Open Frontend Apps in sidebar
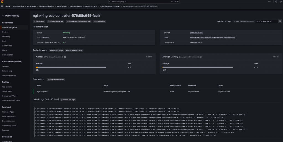283x142 pixels. pyautogui.click(x=8, y=112)
